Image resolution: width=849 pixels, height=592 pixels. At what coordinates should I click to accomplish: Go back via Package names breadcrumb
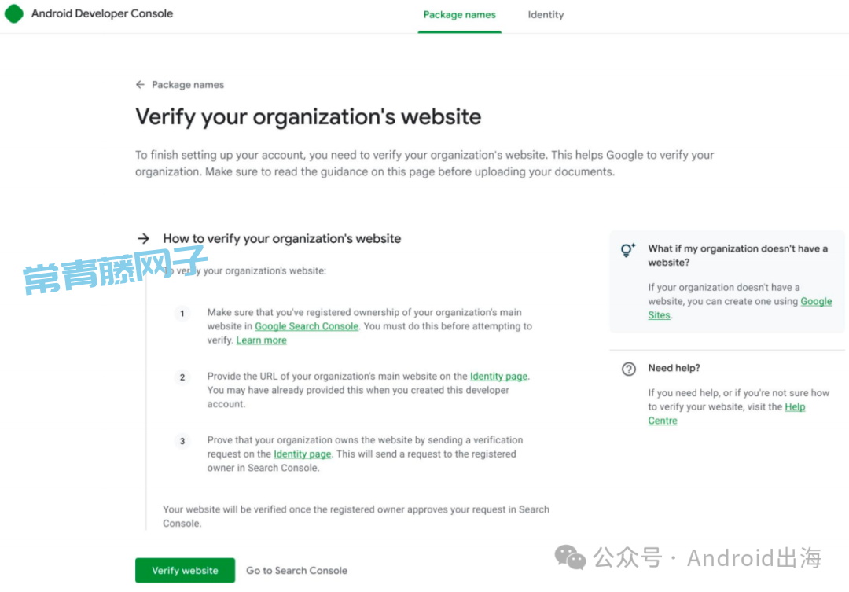point(187,84)
